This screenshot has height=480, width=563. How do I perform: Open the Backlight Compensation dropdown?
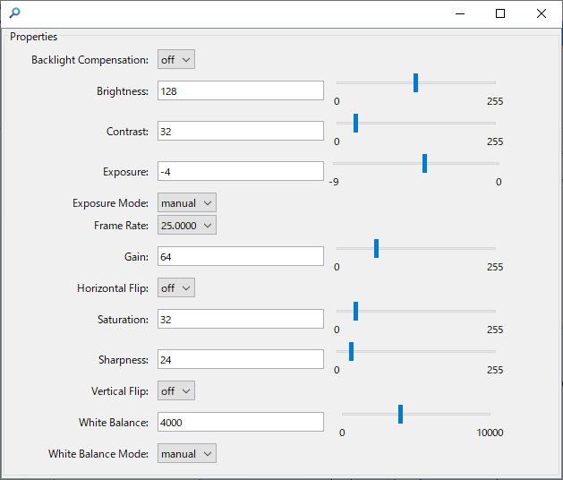tap(176, 59)
